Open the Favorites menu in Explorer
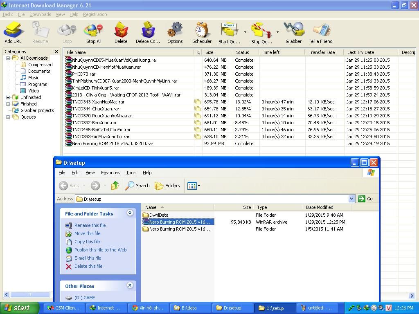Viewport: 419px width, 314px height. pyautogui.click(x=110, y=173)
